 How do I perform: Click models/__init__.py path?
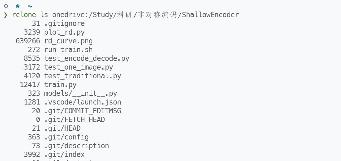click(x=80, y=93)
